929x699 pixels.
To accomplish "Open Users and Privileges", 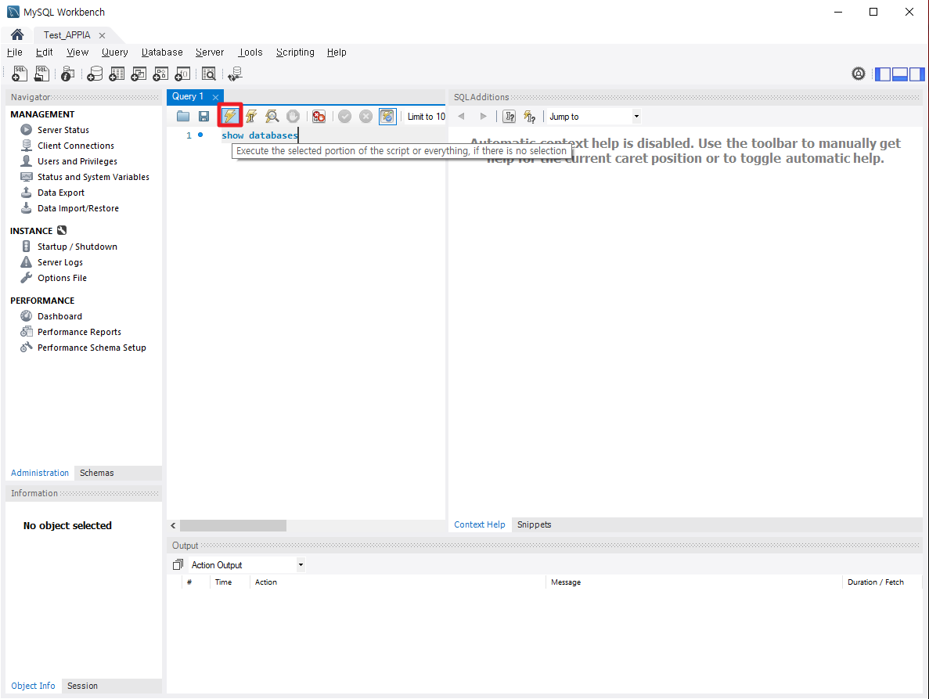I will (x=77, y=161).
